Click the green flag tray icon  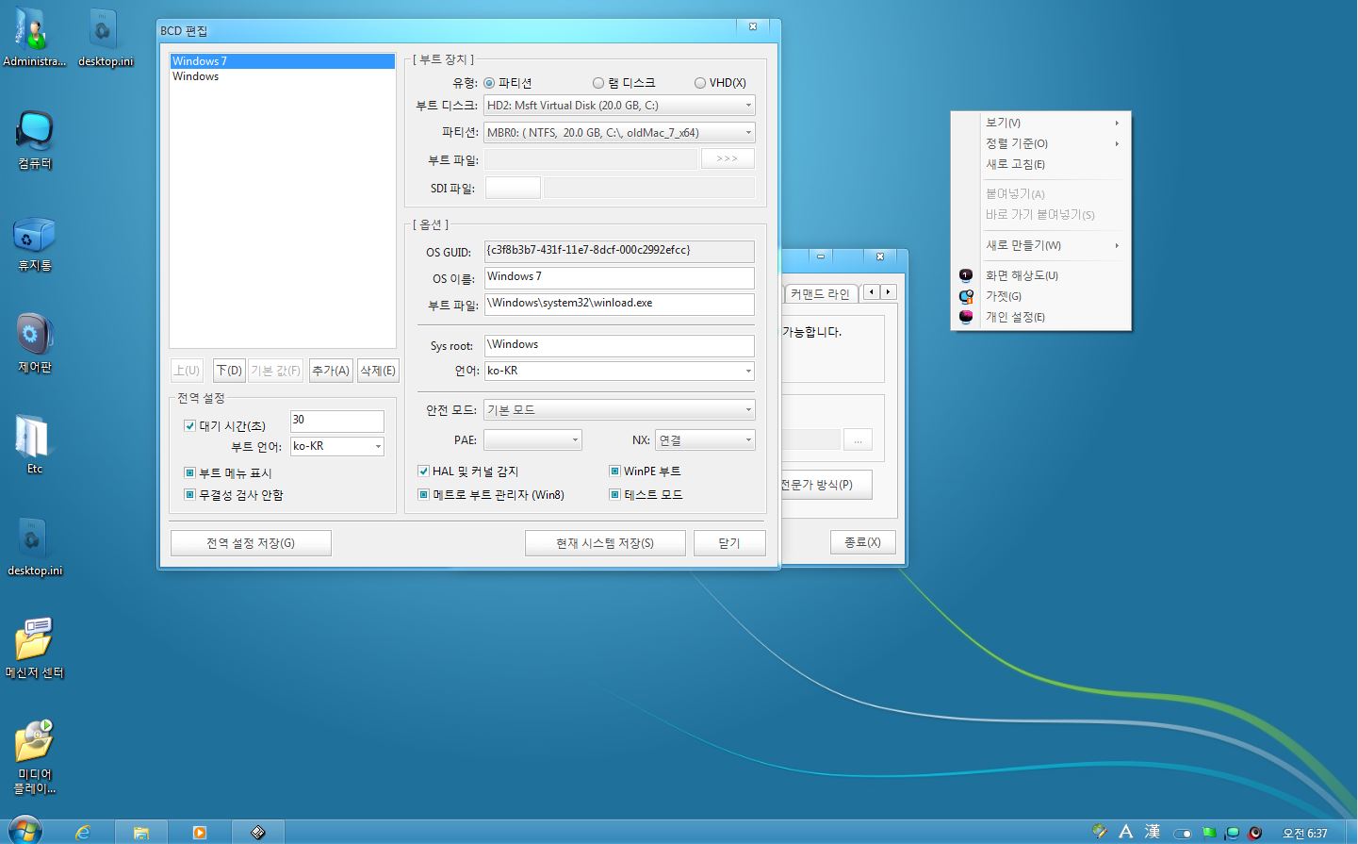1208,833
